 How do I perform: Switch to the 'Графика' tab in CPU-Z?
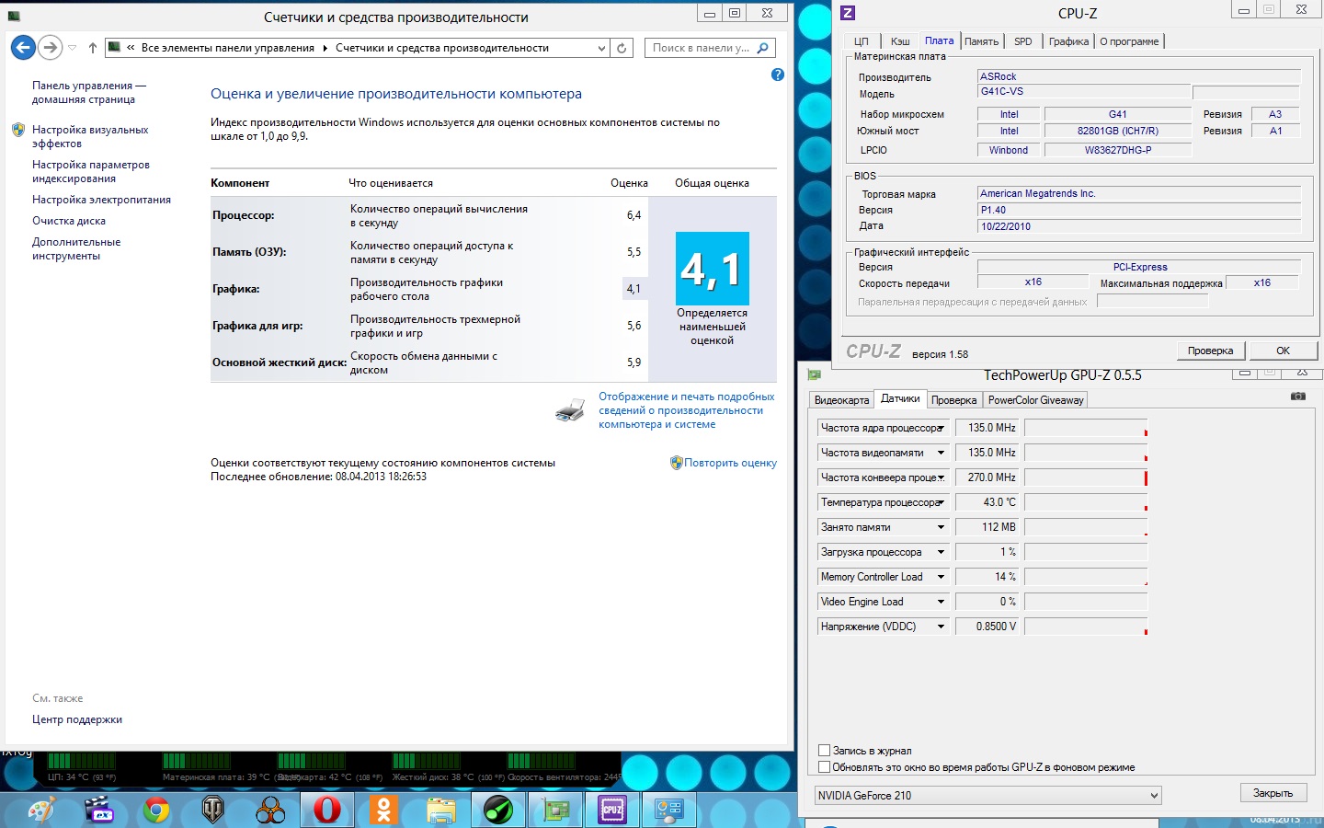1068,41
